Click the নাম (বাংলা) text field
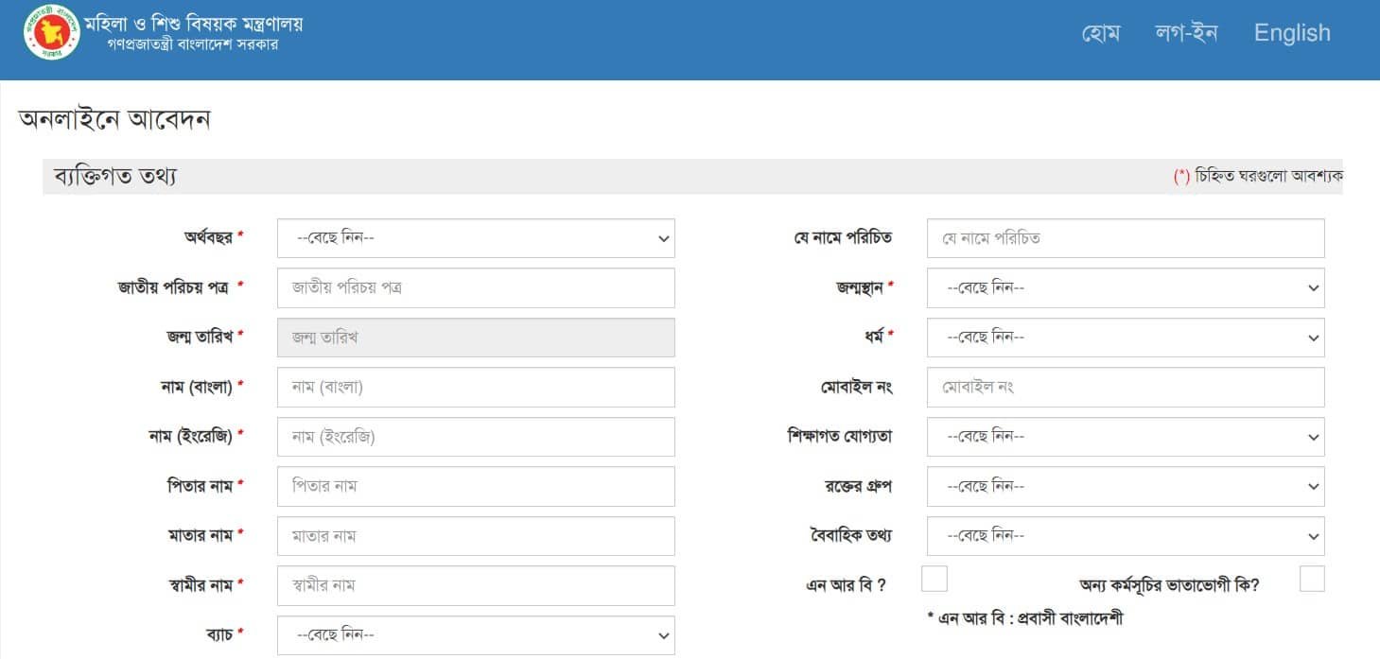 (476, 388)
